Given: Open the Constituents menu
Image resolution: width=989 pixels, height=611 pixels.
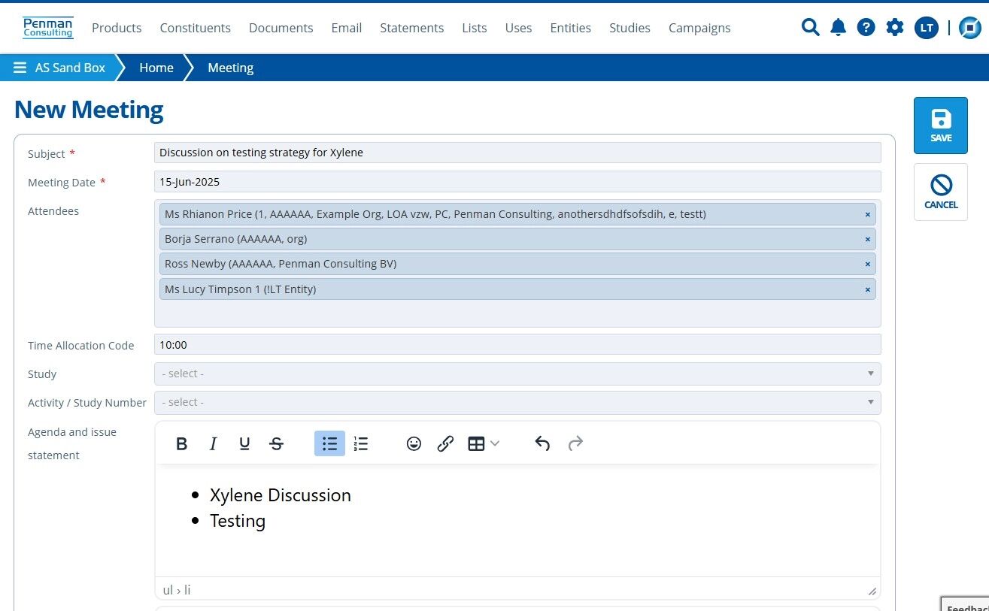Looking at the screenshot, I should 196,28.
